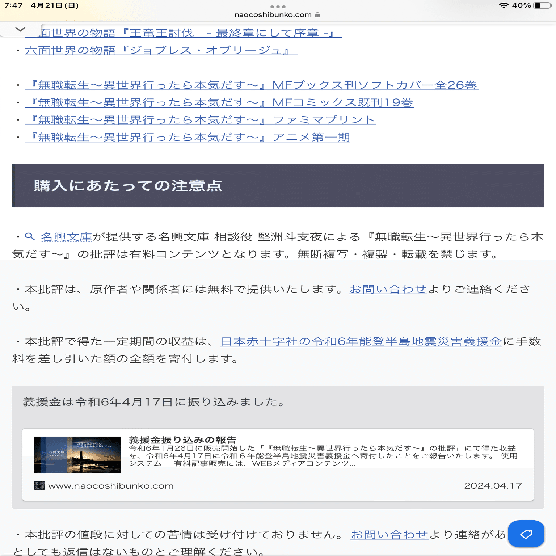This screenshot has width=556, height=556.
Task: Tap the 購入にあたっての注意点 heading
Action: click(128, 186)
